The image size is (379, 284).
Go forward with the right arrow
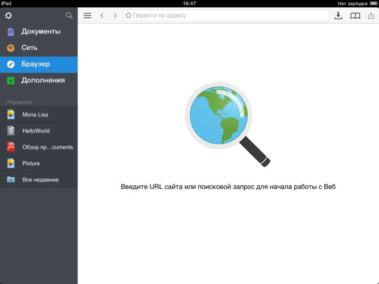(115, 15)
